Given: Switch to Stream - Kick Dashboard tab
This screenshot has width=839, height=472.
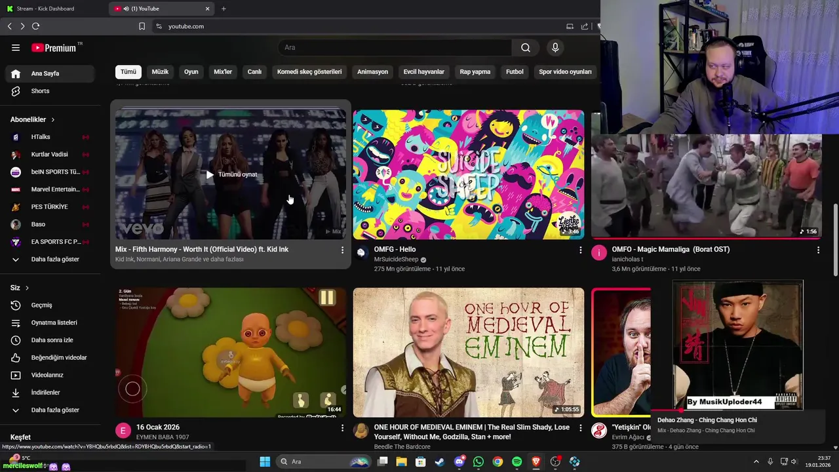Looking at the screenshot, I should tap(52, 9).
